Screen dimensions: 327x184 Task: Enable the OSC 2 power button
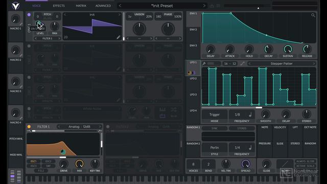pyautogui.click(x=29, y=46)
